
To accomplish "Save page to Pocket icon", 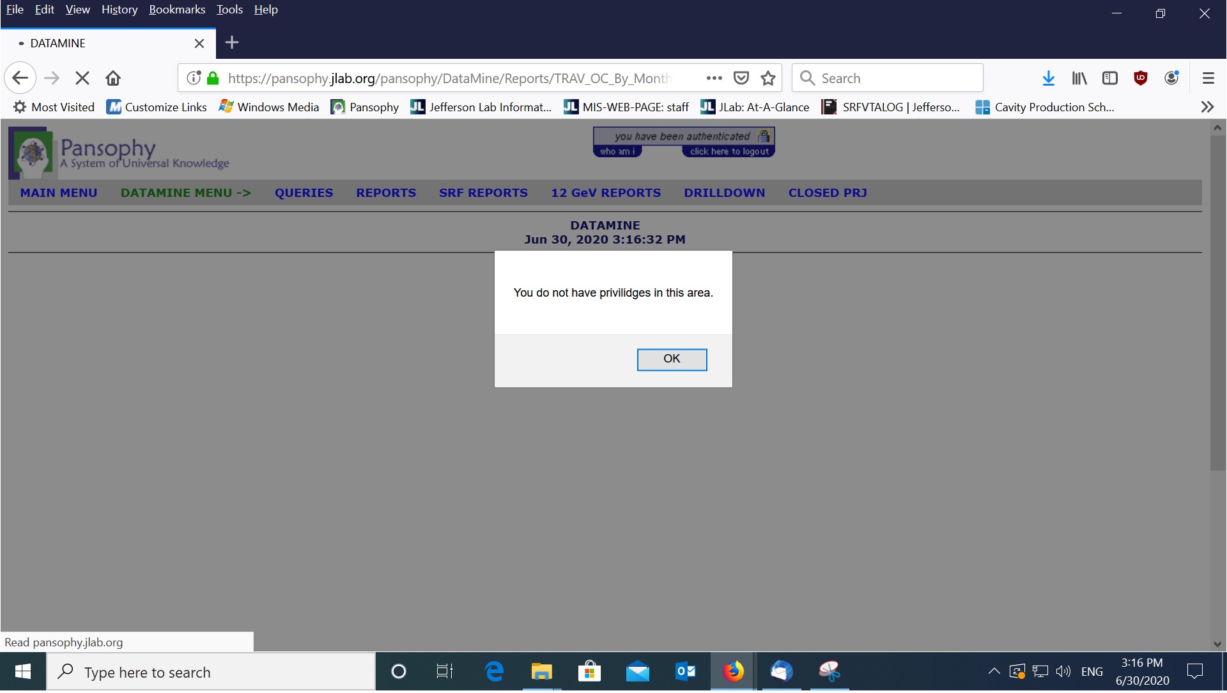I will 741,78.
